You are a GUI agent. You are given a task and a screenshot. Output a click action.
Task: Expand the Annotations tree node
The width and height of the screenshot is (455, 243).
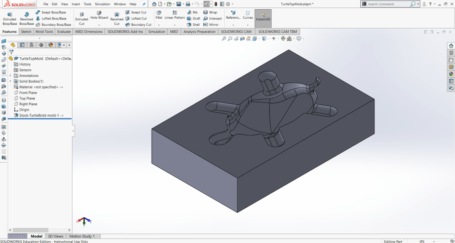pos(10,76)
